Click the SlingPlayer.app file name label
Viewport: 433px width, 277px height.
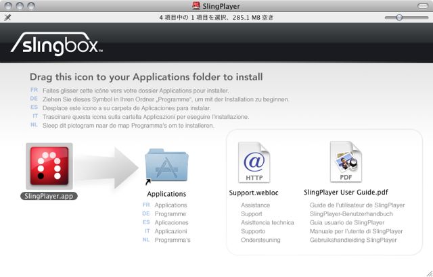coord(49,196)
